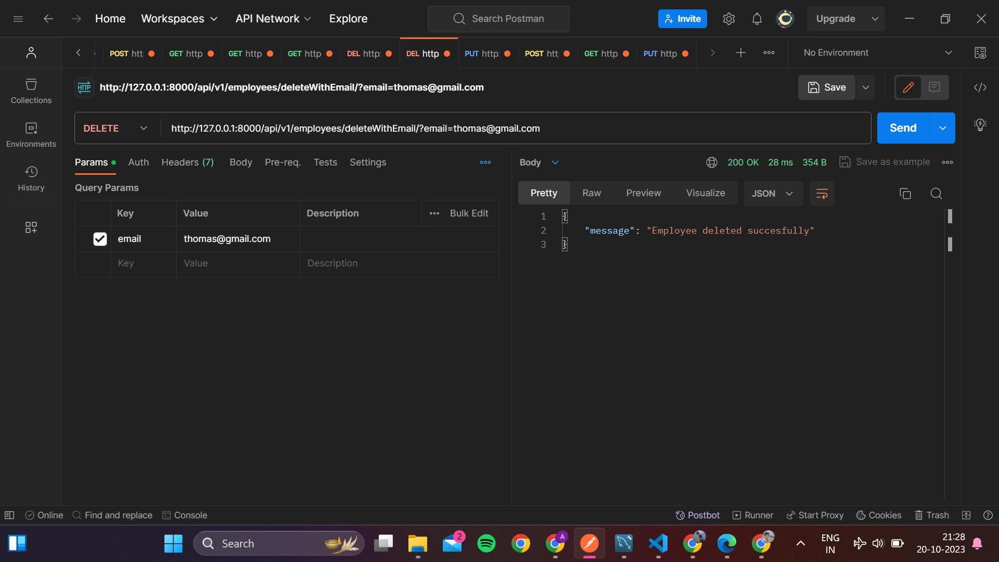
Task: Expand the DELETE method dropdown
Action: 144,128
